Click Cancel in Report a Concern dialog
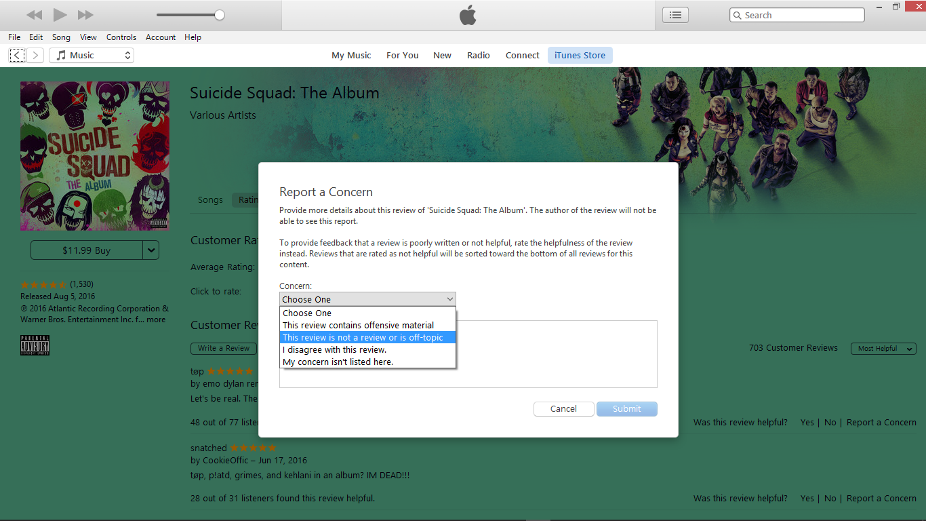This screenshot has height=521, width=926. (563, 409)
